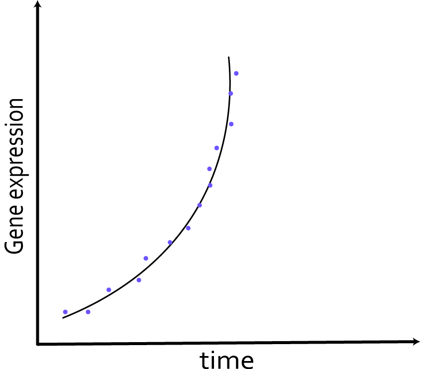Pick the second-highest purple data point
This screenshot has height=369, width=421.
(230, 93)
